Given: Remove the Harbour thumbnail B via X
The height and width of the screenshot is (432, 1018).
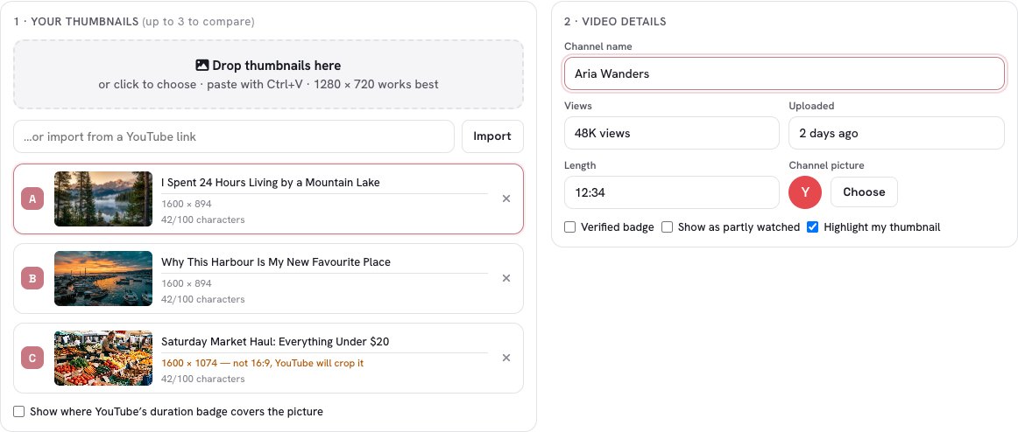Looking at the screenshot, I should pos(506,278).
